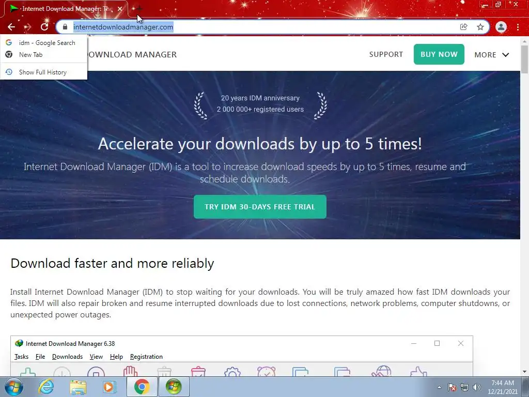
Task: Click '20 years IDM anniversary' text
Action: pyautogui.click(x=260, y=98)
